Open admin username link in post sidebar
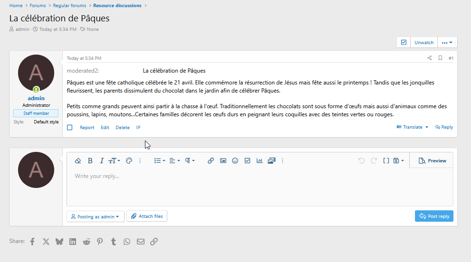This screenshot has height=262, width=471. pyautogui.click(x=36, y=98)
